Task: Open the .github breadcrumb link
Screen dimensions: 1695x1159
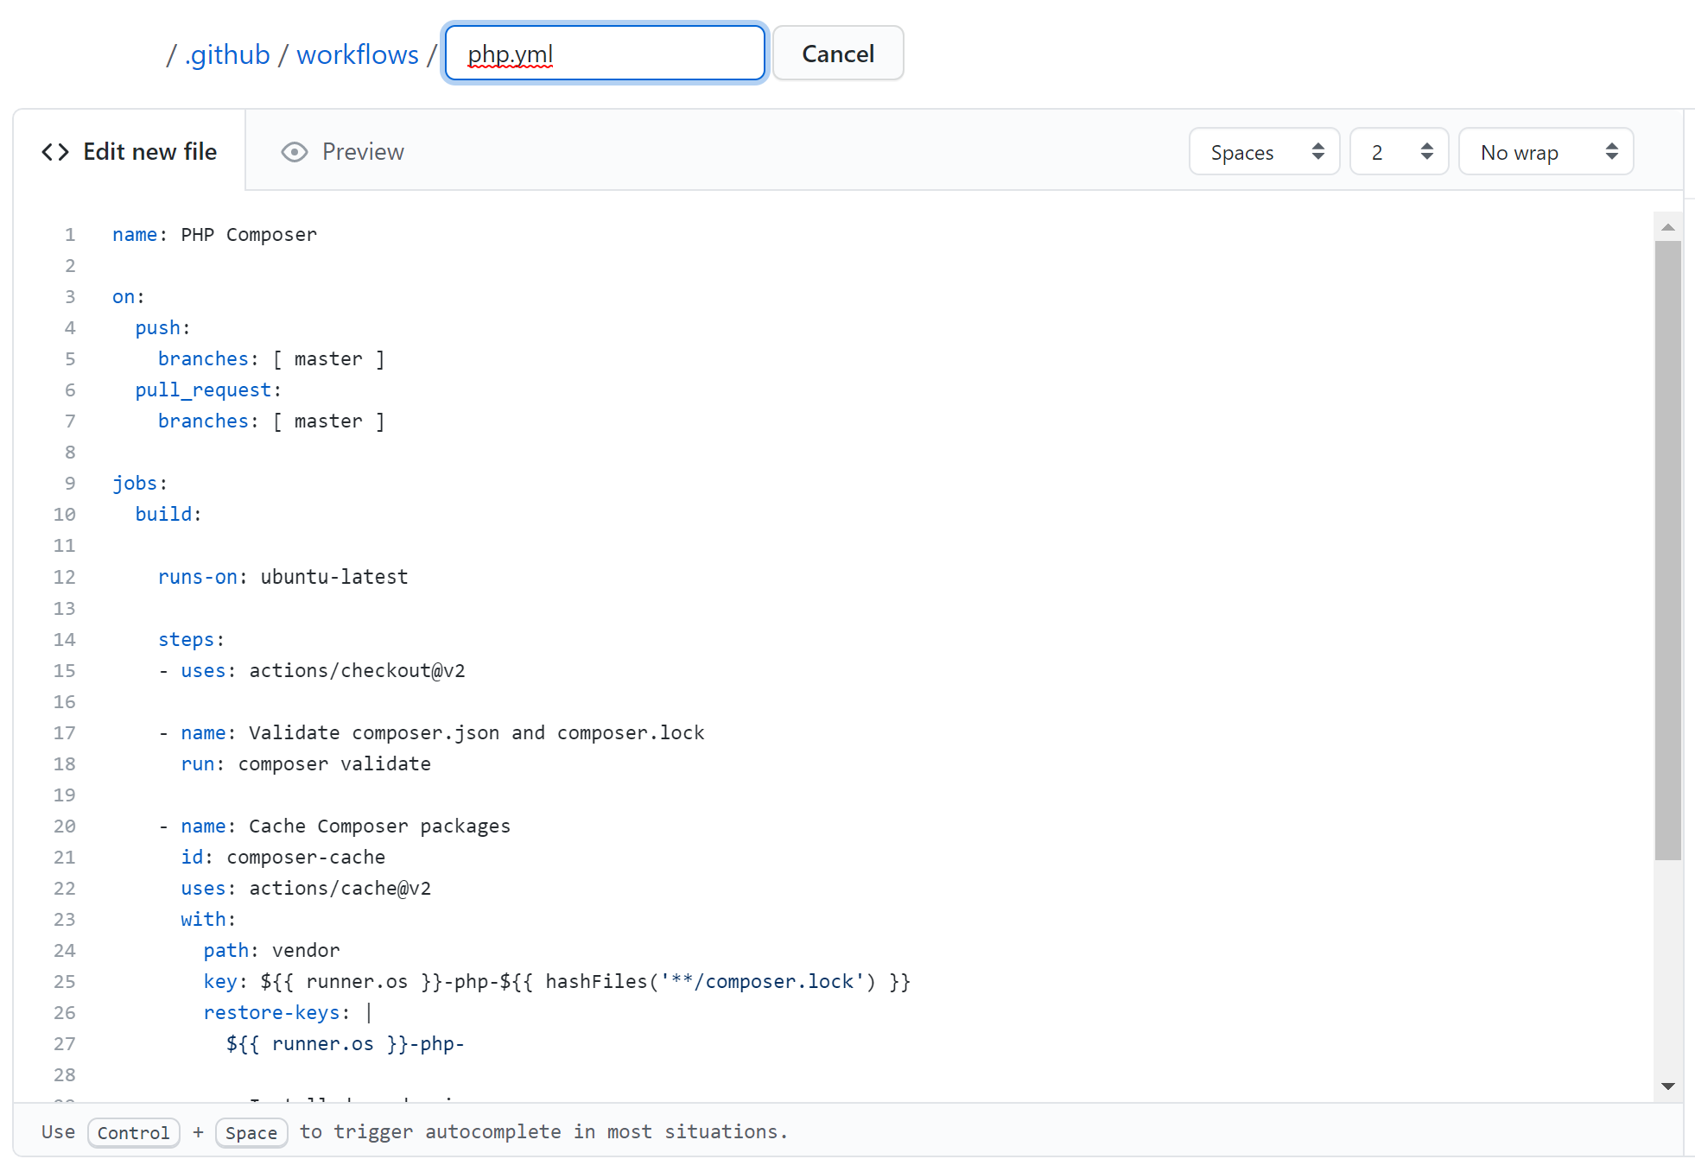Action: 227,54
